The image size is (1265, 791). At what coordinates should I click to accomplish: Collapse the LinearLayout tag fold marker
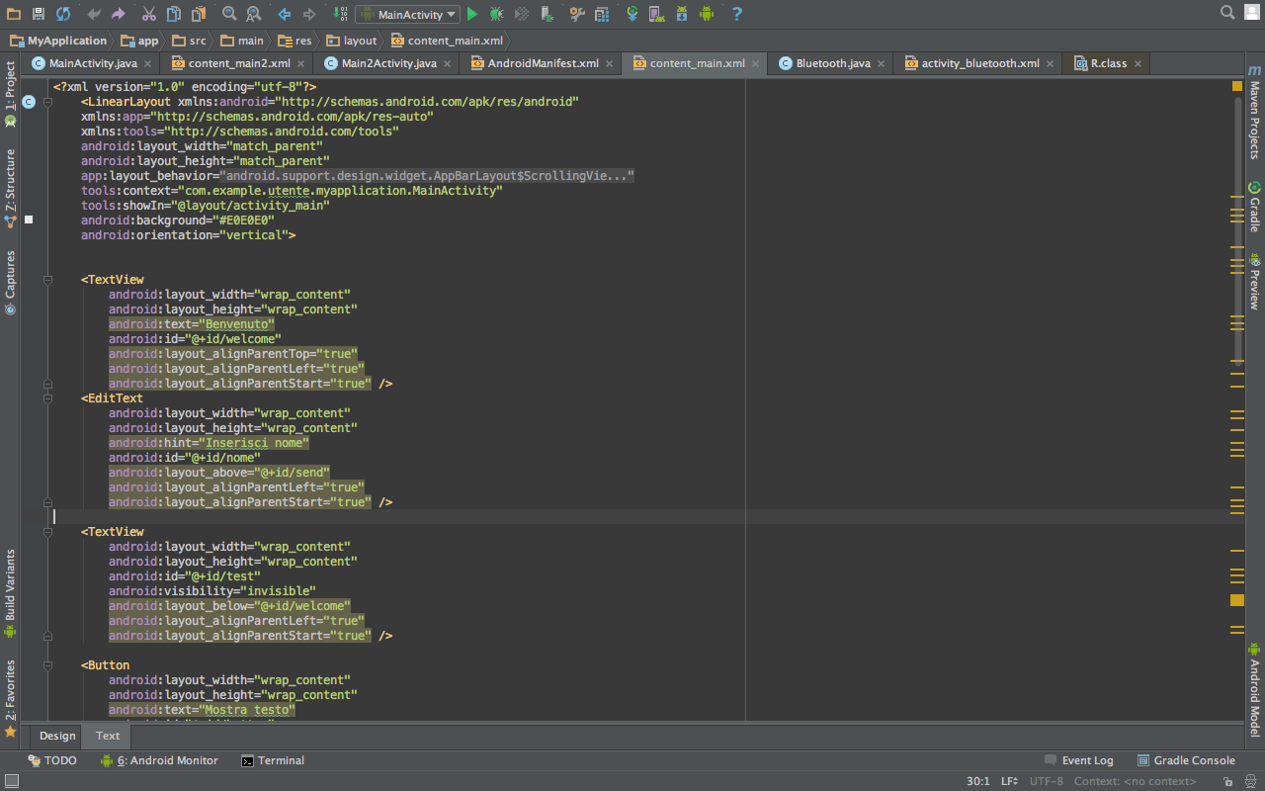pyautogui.click(x=47, y=102)
